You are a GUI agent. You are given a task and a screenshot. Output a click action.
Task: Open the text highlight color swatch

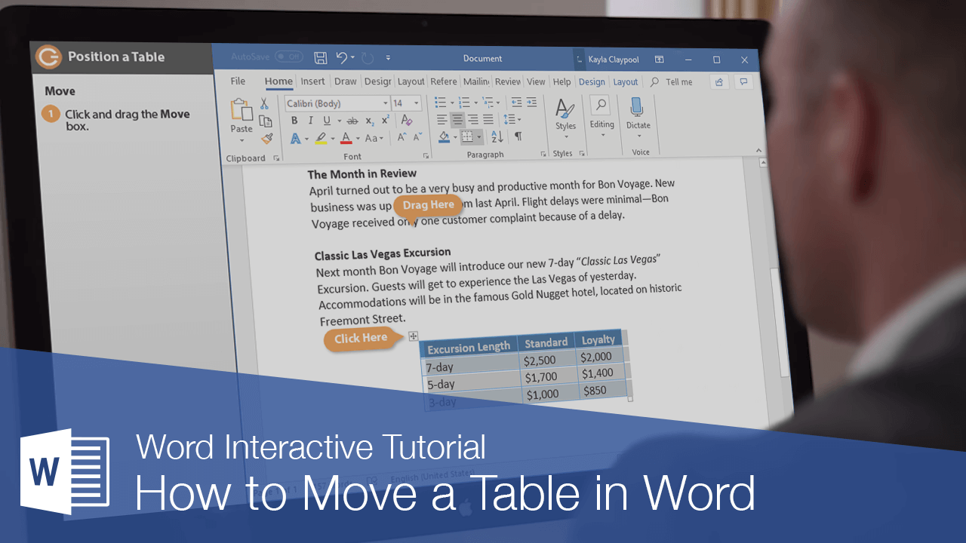point(321,138)
